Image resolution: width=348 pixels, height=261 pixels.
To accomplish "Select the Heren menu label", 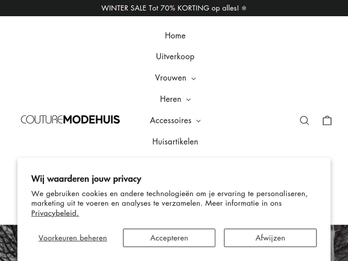I will tap(170, 99).
